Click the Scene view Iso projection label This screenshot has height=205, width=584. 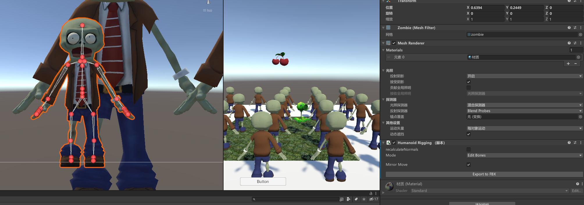coord(208,10)
